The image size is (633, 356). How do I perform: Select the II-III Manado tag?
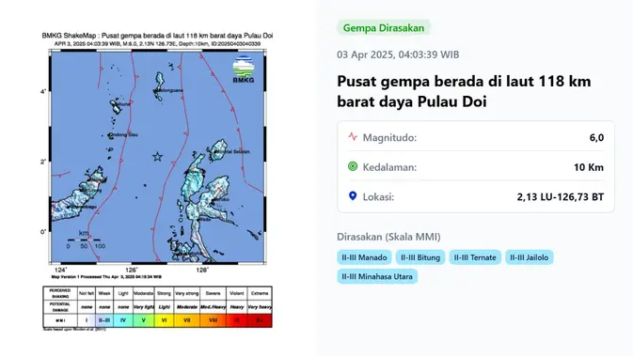point(364,257)
